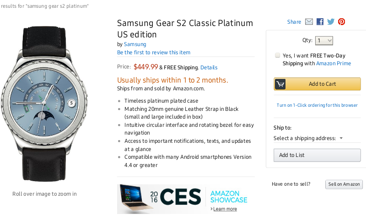Click the Learn more link in the banner
Image resolution: width=366 pixels, height=219 pixels.
tap(225, 209)
